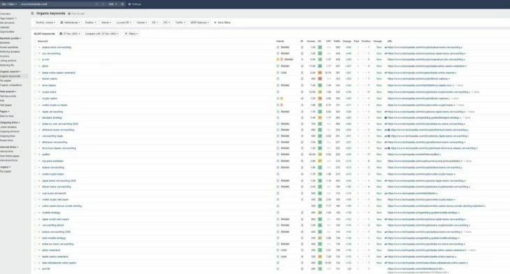Screen dimensions: 510x274
Task: Open the Position filter dropdown
Action: (x=90, y=22)
